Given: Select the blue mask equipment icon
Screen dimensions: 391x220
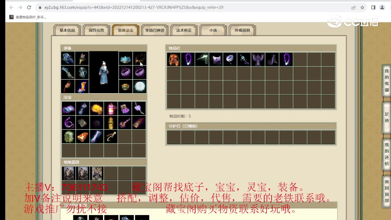Looking at the screenshot, I should click(126, 58).
